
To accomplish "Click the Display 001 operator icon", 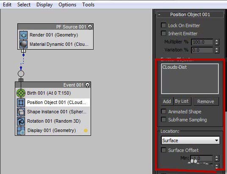I will [21, 131].
